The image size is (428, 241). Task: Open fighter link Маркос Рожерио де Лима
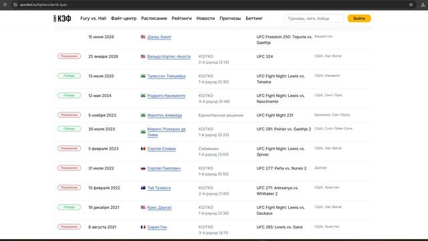tap(167, 132)
